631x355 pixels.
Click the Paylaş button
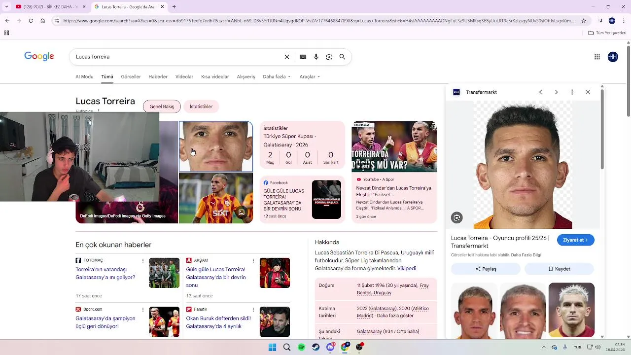(486, 269)
